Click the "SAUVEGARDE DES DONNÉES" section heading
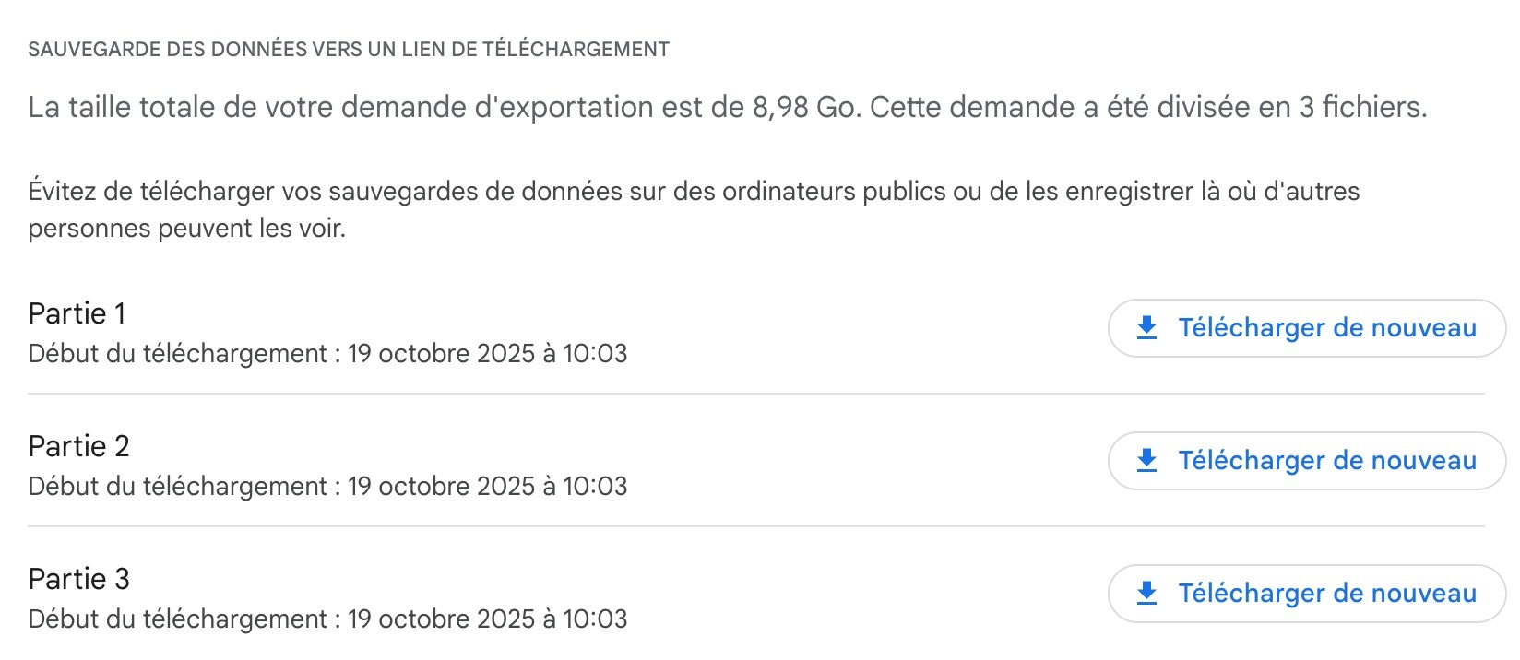1520x660 pixels. click(x=348, y=50)
